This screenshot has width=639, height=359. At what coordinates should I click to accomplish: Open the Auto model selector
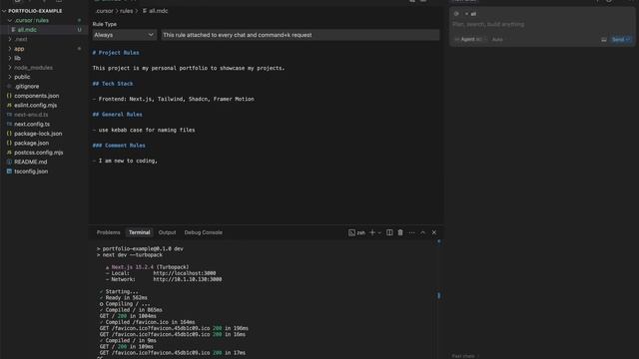(x=497, y=40)
